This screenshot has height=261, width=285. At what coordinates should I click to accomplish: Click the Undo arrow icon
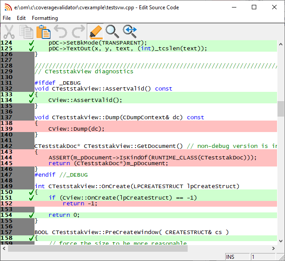[61, 31]
